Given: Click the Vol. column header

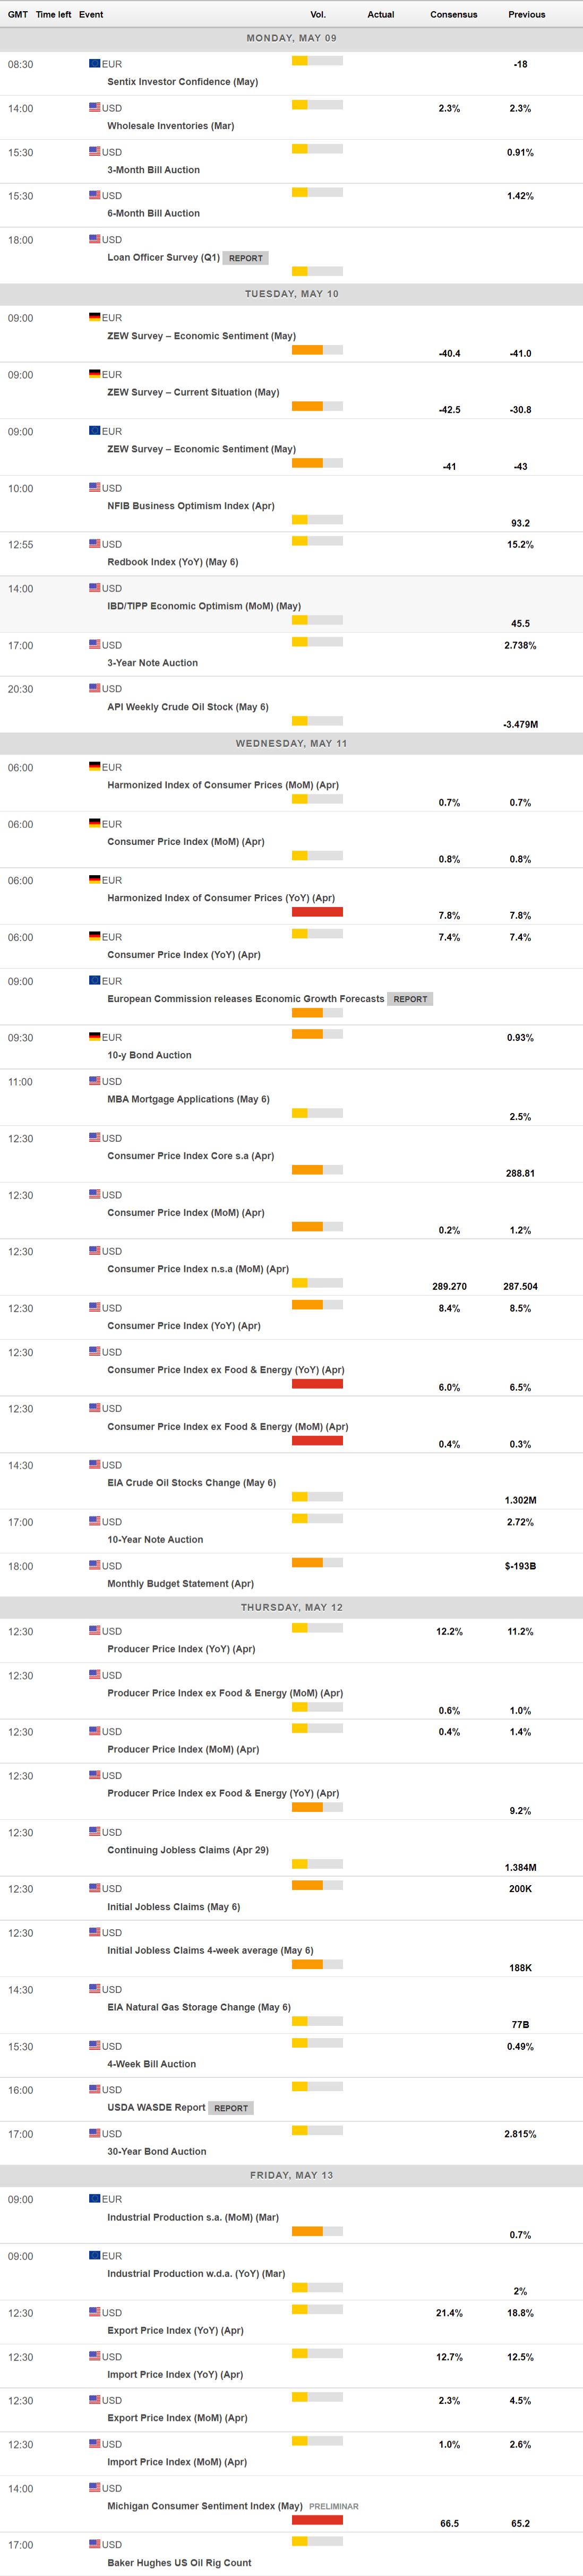Looking at the screenshot, I should [318, 15].
